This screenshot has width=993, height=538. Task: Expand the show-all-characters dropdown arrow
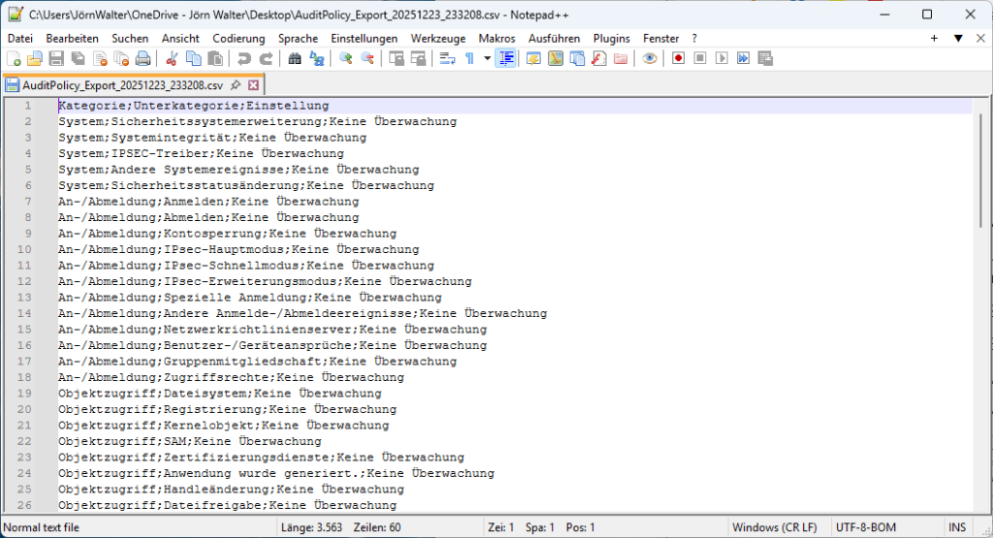(487, 59)
